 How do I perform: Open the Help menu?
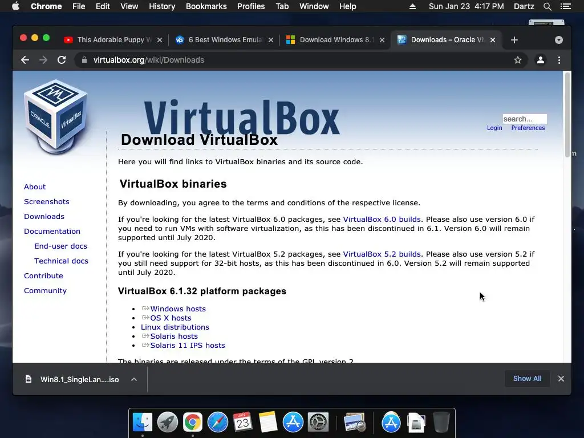point(347,6)
